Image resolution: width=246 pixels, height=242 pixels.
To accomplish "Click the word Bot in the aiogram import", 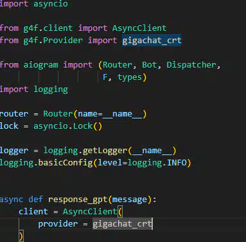I will 150,65.
